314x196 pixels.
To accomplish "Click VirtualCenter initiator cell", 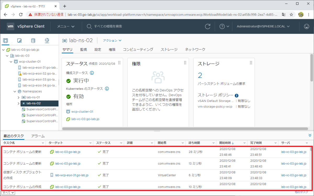I will pyautogui.click(x=167, y=175).
